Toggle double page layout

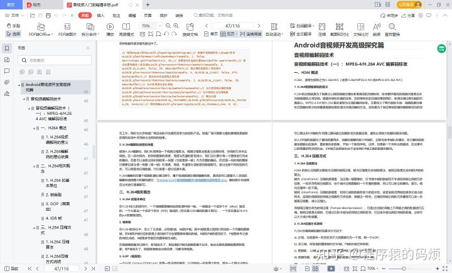pos(229,34)
